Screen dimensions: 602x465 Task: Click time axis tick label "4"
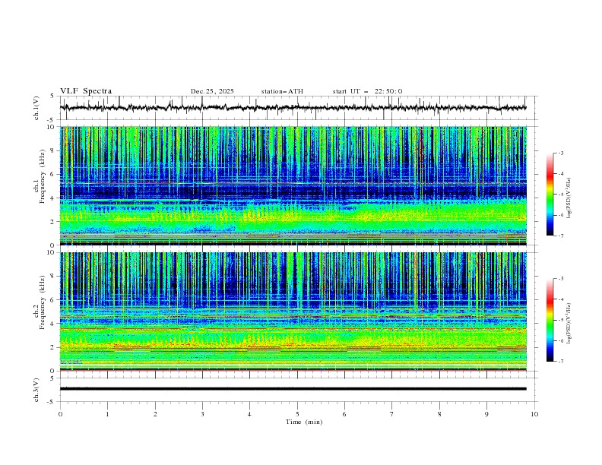[249, 414]
